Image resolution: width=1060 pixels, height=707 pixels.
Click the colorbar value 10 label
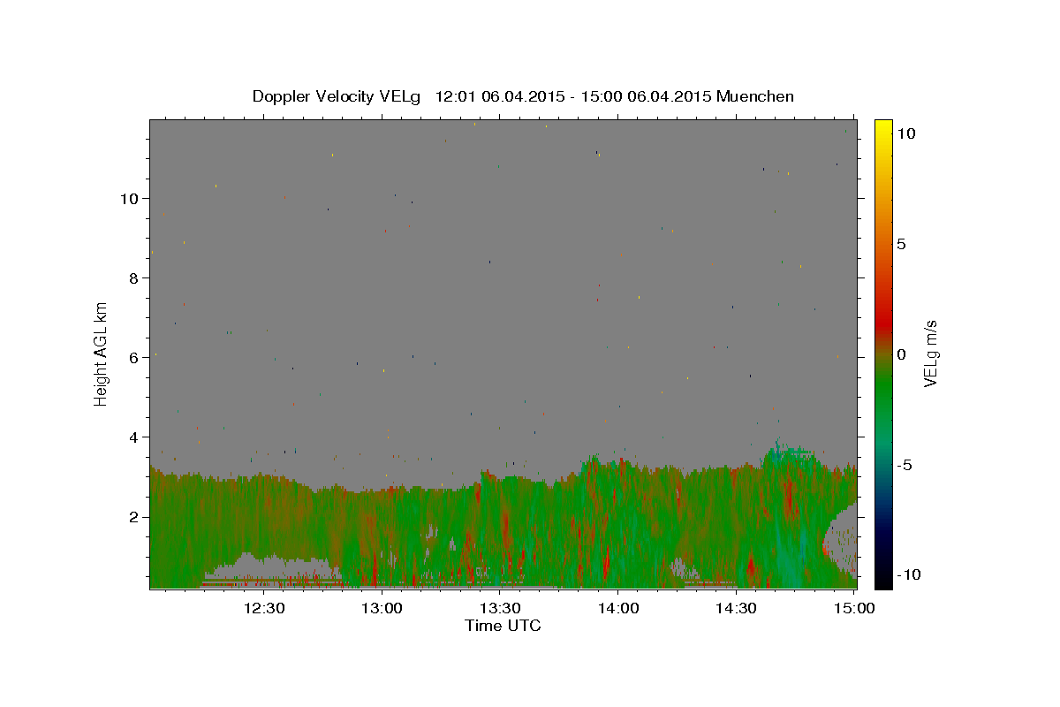(905, 133)
